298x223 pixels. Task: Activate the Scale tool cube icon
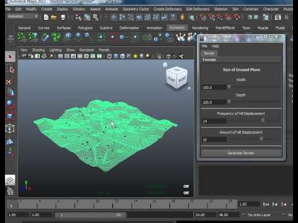10,116
